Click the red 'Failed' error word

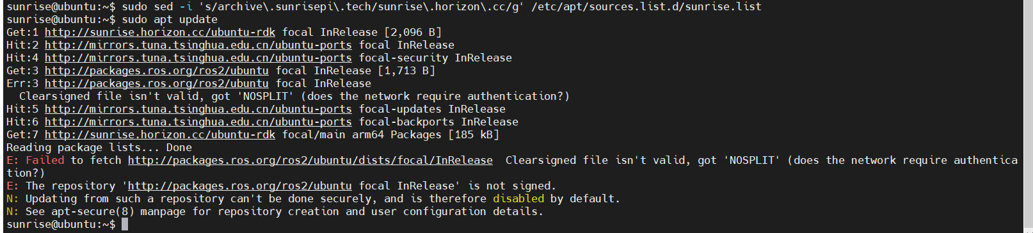(45, 160)
